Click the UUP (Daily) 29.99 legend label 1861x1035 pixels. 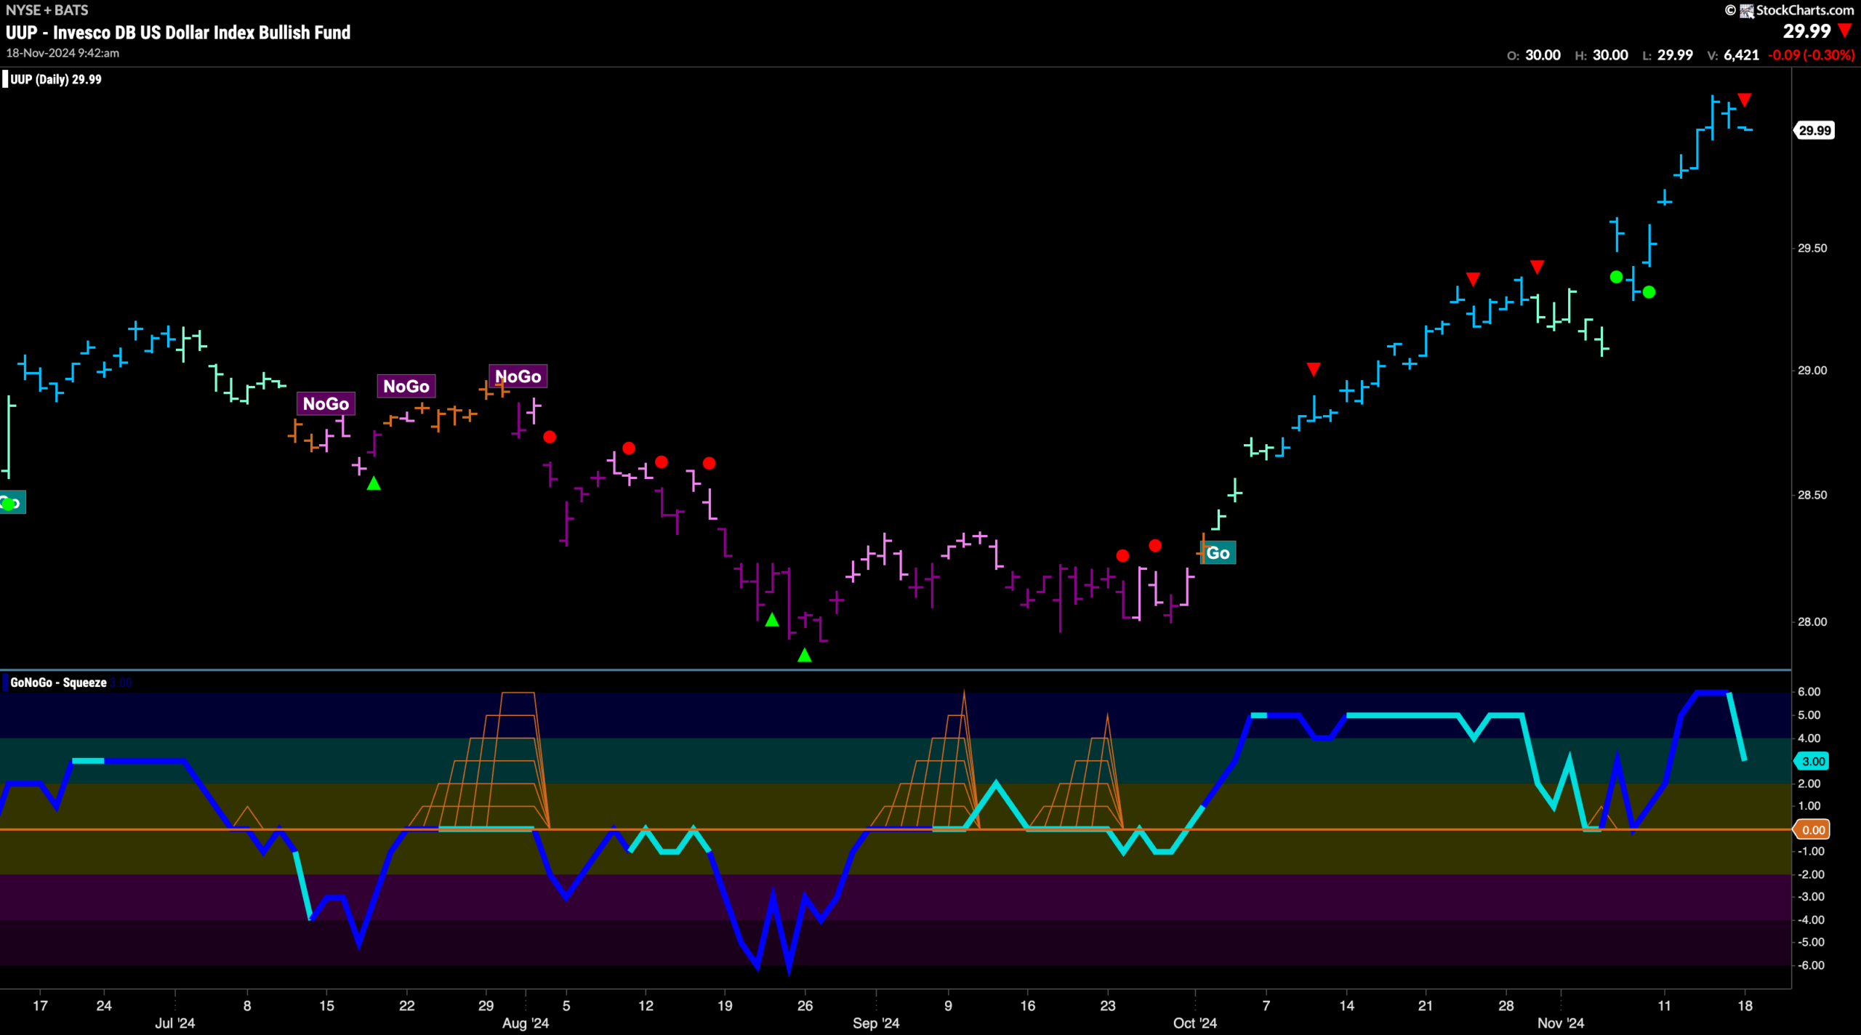pyautogui.click(x=56, y=79)
